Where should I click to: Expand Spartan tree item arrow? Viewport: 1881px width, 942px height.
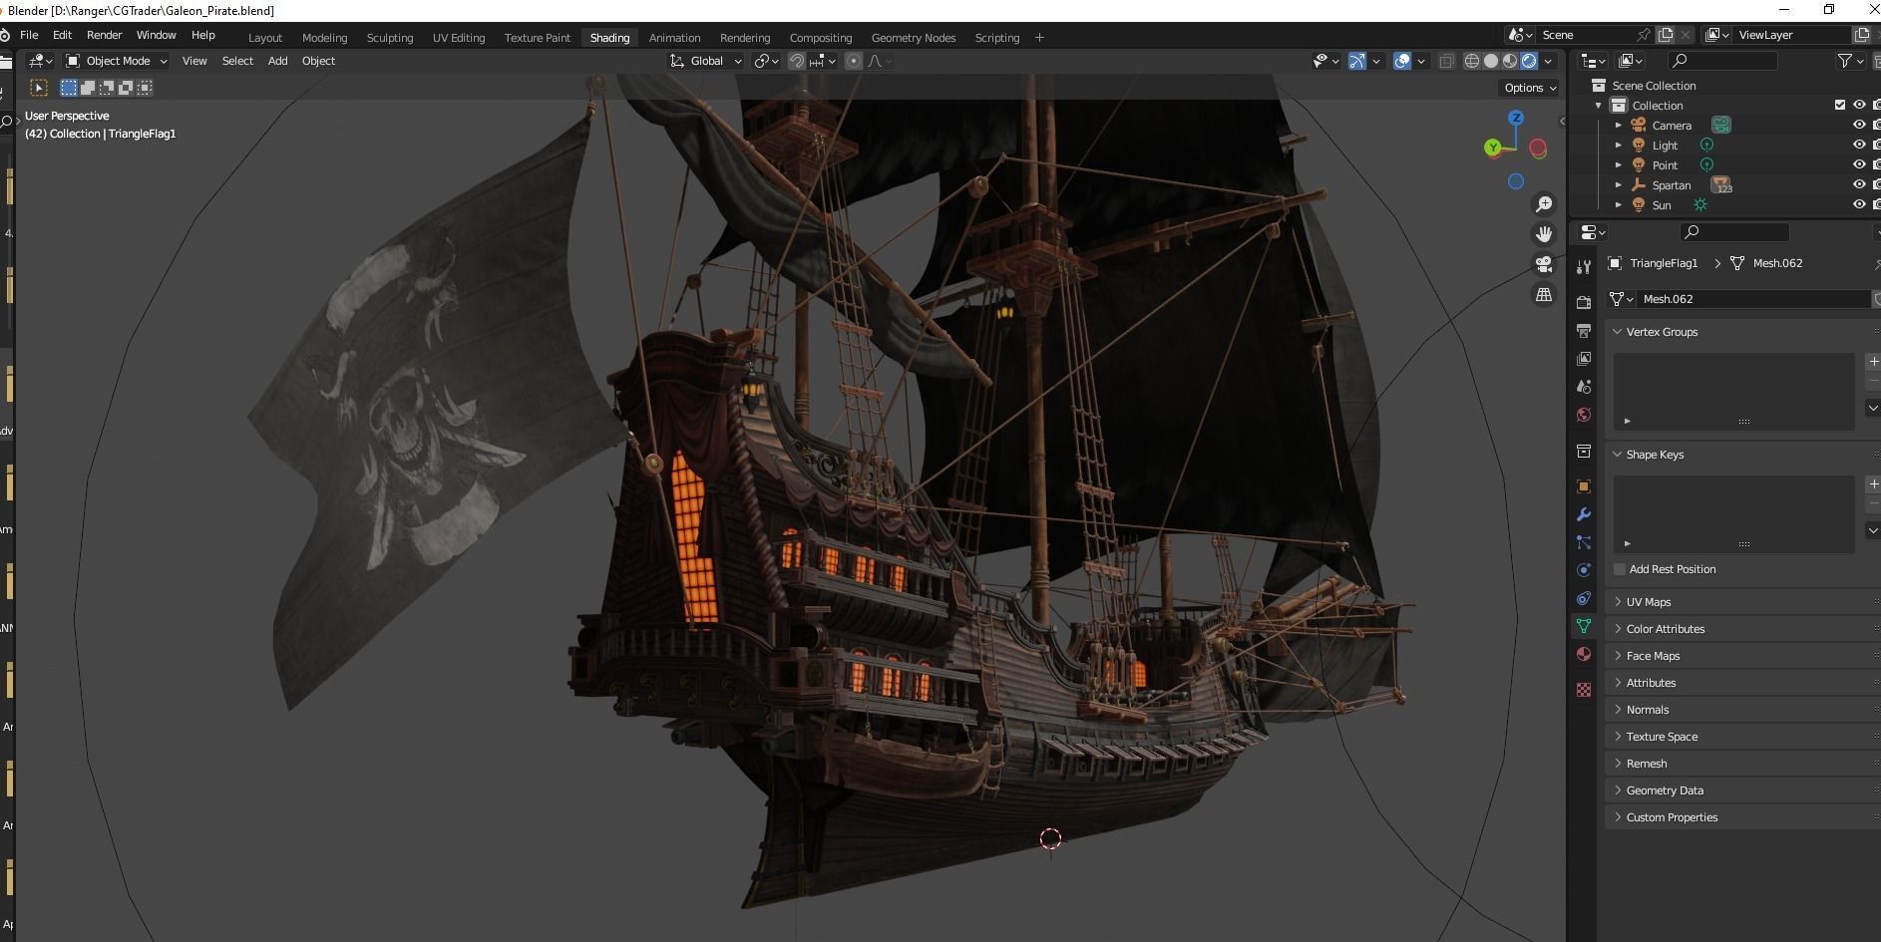click(1618, 185)
